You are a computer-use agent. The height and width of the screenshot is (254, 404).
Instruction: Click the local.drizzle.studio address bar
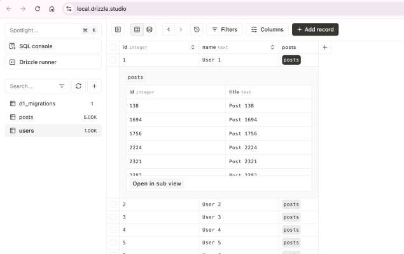click(x=102, y=9)
